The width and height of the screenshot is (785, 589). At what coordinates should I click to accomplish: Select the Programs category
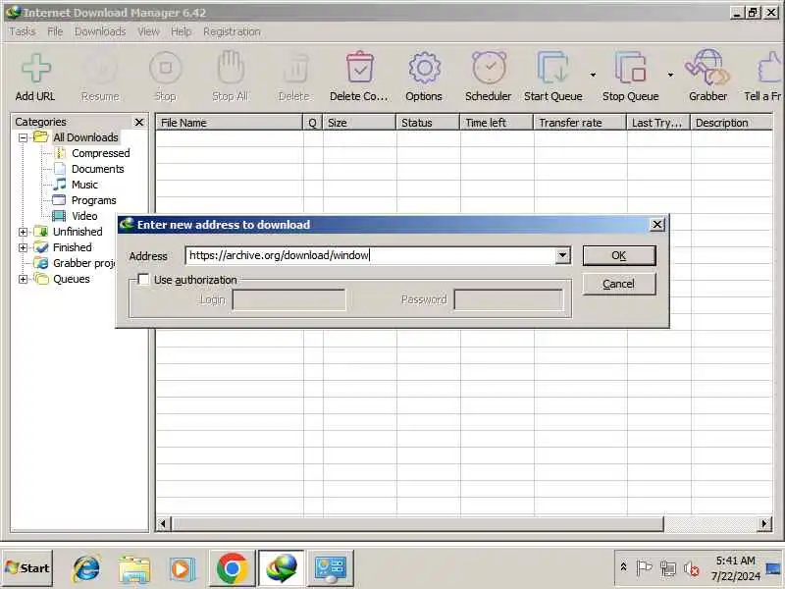(x=93, y=200)
